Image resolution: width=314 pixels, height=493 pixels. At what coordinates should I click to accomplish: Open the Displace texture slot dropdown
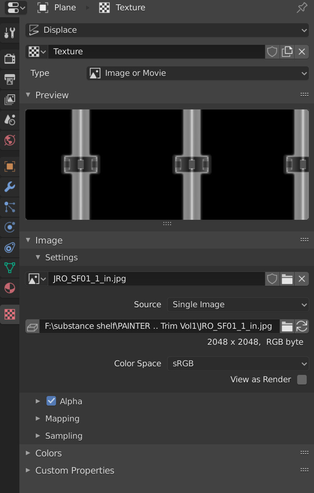pos(167,30)
